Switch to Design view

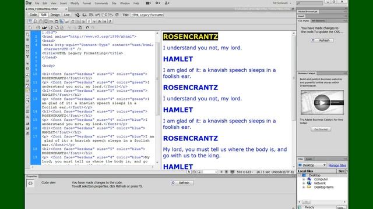point(55,15)
